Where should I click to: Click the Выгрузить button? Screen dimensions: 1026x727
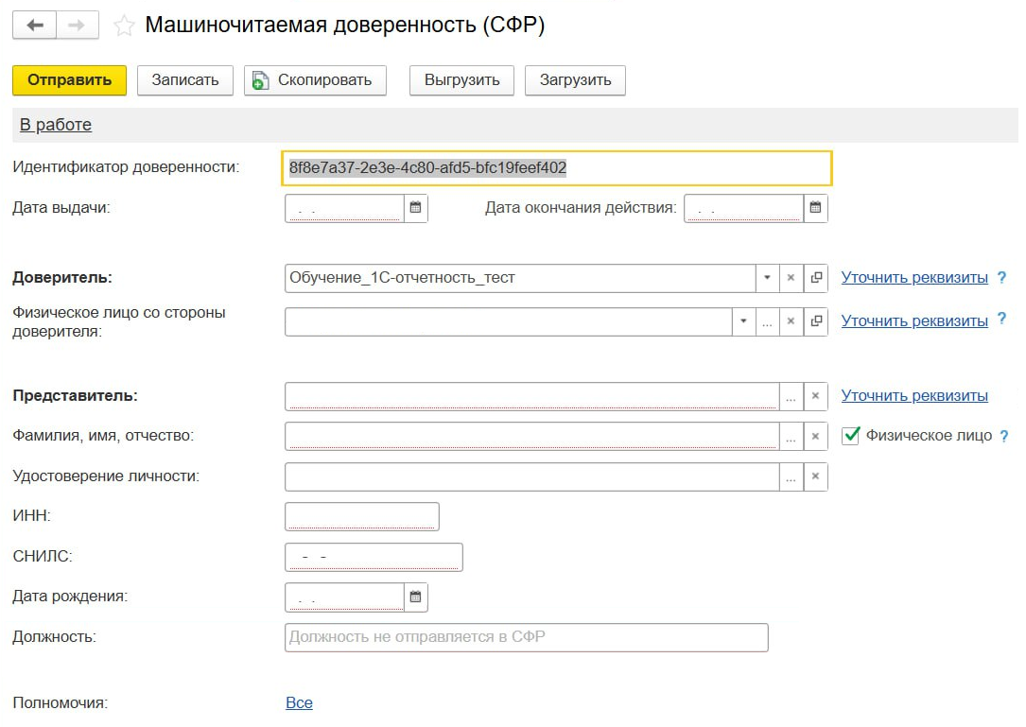pos(461,80)
